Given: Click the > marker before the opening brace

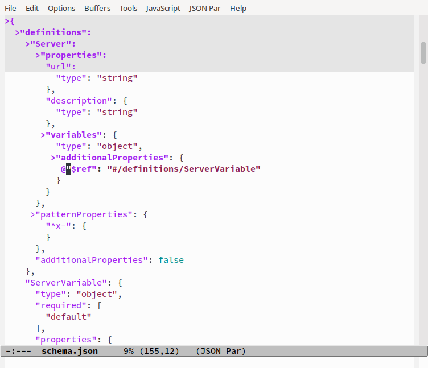Looking at the screenshot, I should [x=7, y=21].
